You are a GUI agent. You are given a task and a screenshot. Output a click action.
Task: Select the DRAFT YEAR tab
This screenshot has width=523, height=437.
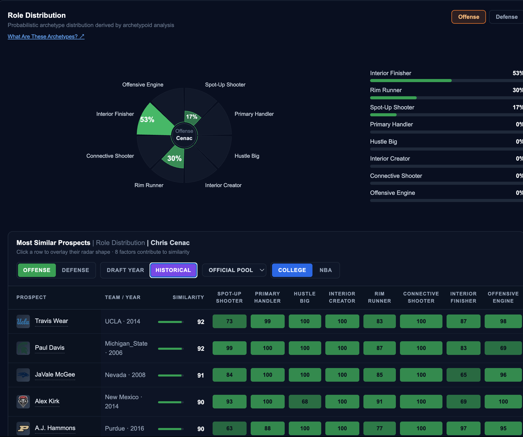point(125,270)
